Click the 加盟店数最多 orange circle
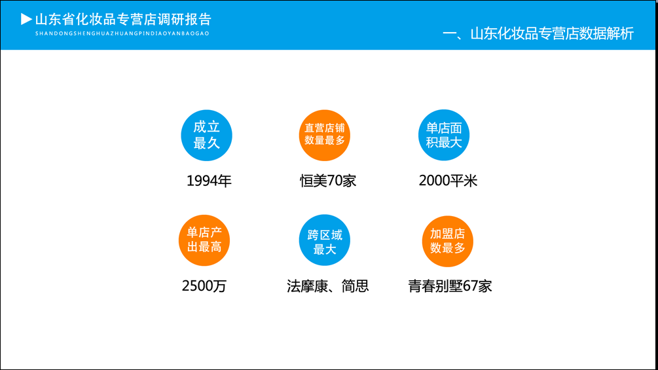The width and height of the screenshot is (658, 370). (447, 241)
